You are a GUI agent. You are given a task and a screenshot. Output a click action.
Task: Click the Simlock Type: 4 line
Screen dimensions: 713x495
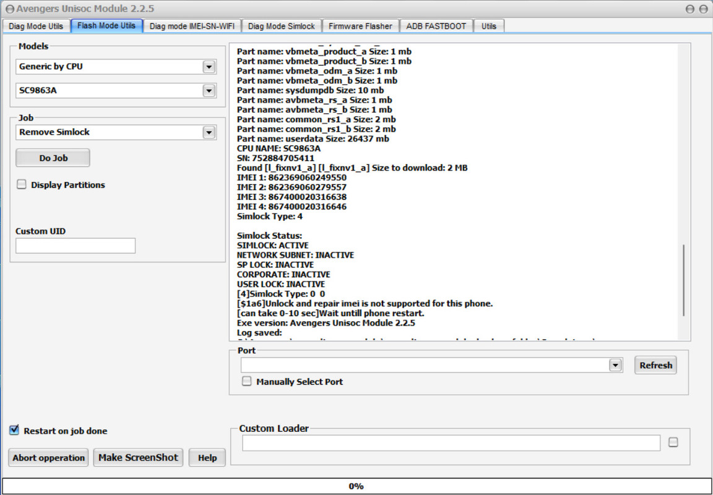tap(270, 217)
